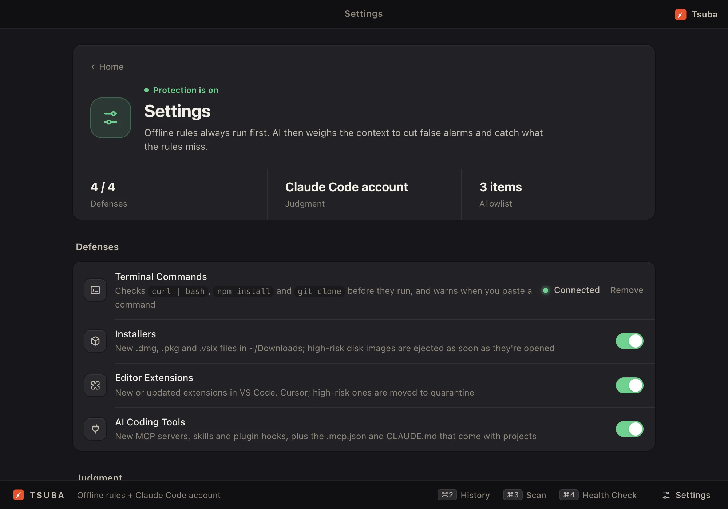Click the sliders icon beside bottom Settings

click(x=666, y=495)
